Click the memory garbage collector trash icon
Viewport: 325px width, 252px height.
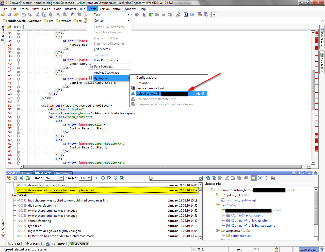click(322, 249)
